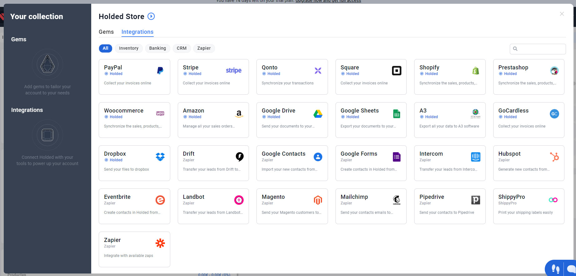Click the Google Forms icon

coord(397,157)
